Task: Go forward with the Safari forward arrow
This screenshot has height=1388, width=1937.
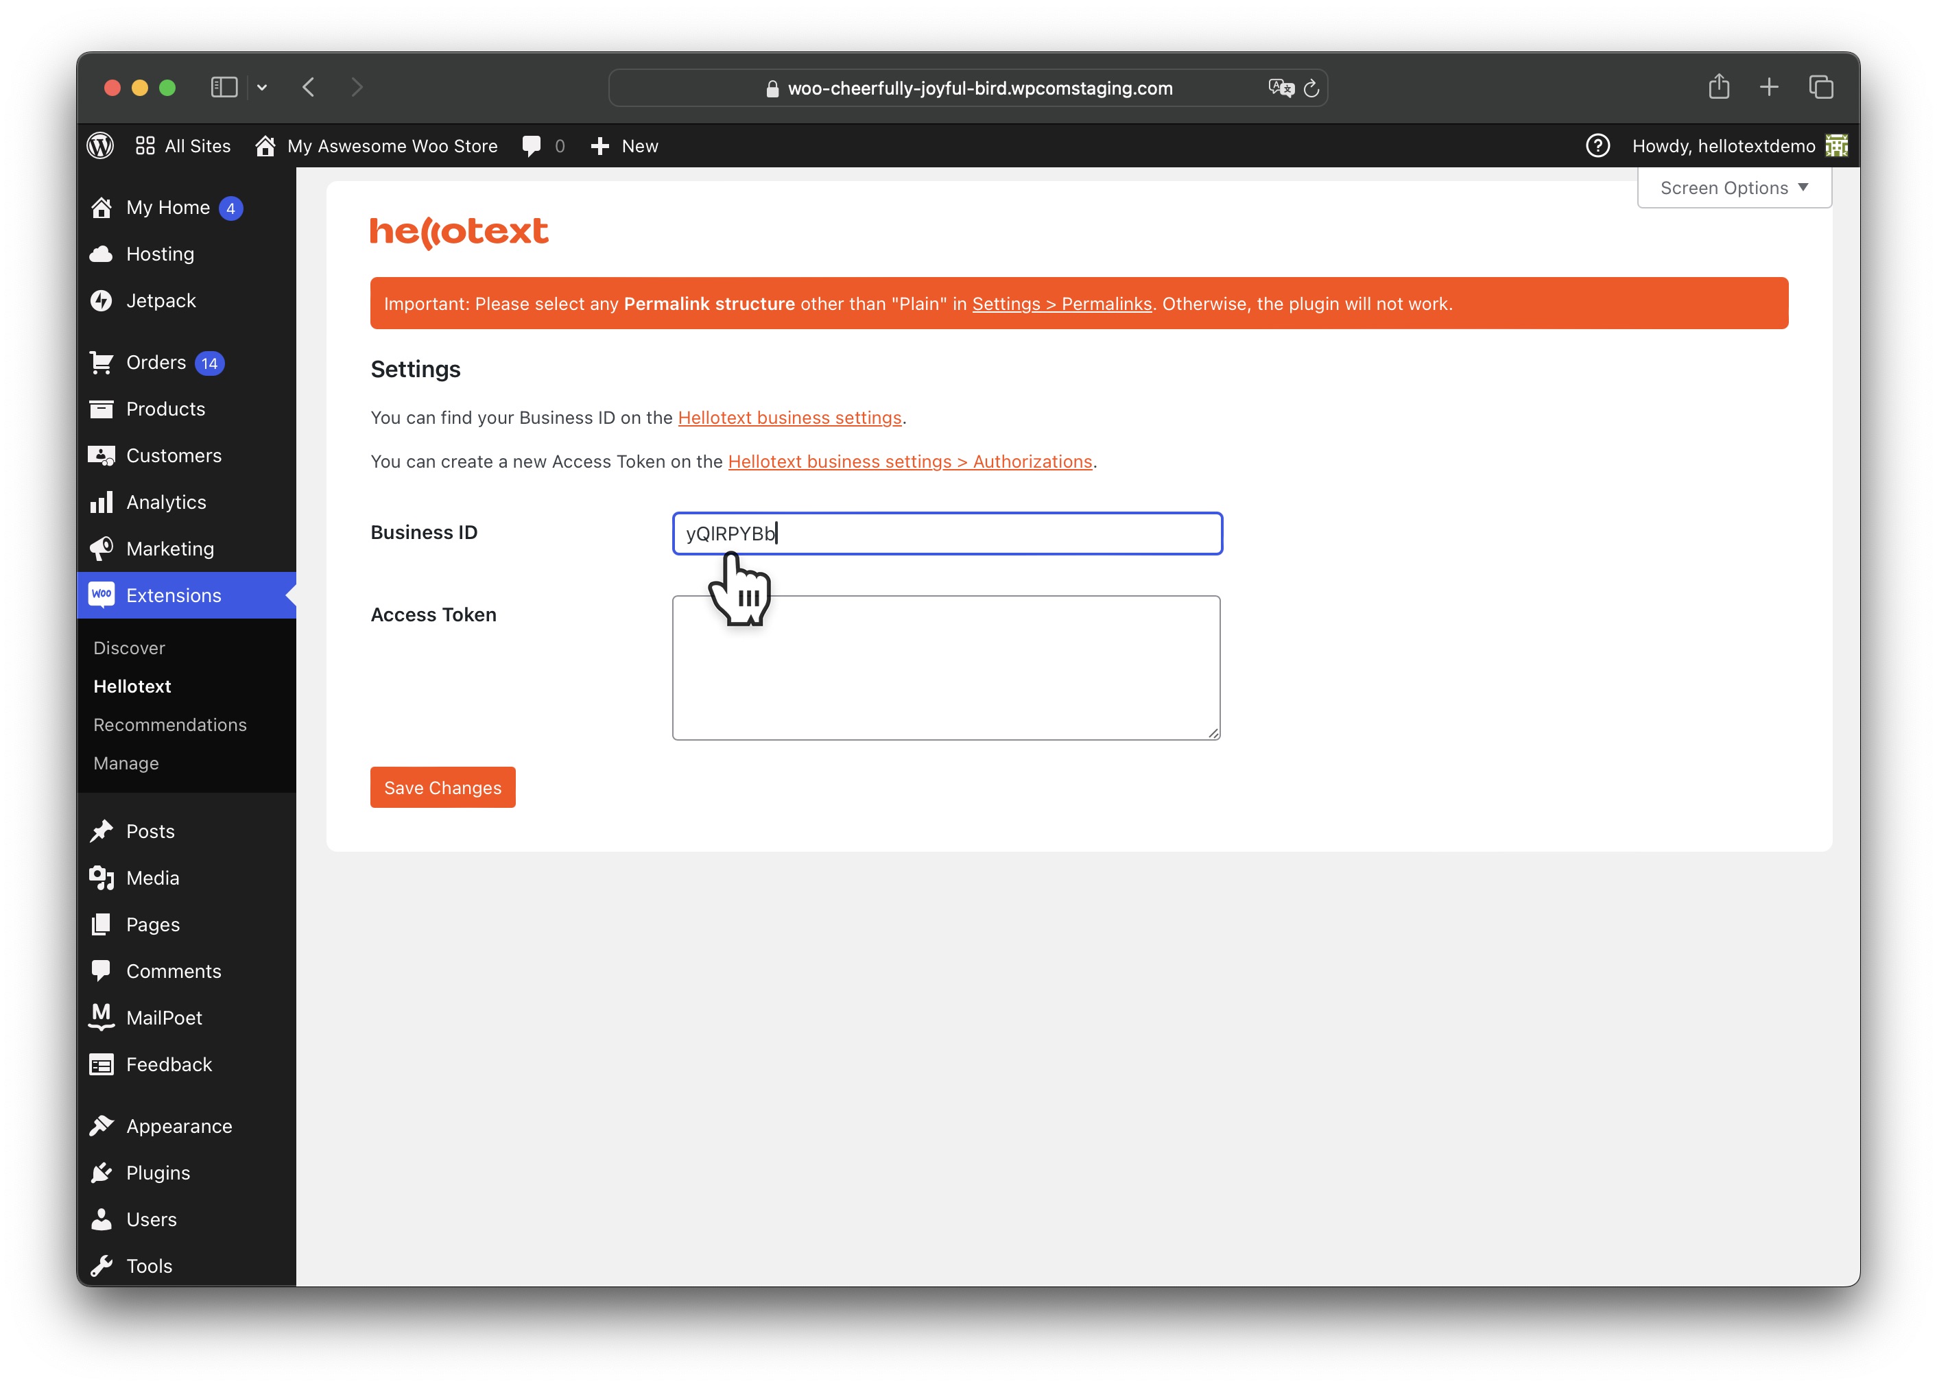Action: (357, 87)
